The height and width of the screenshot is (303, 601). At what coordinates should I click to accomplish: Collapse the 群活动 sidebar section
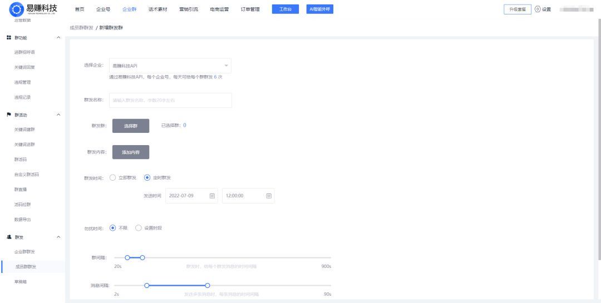(59, 115)
